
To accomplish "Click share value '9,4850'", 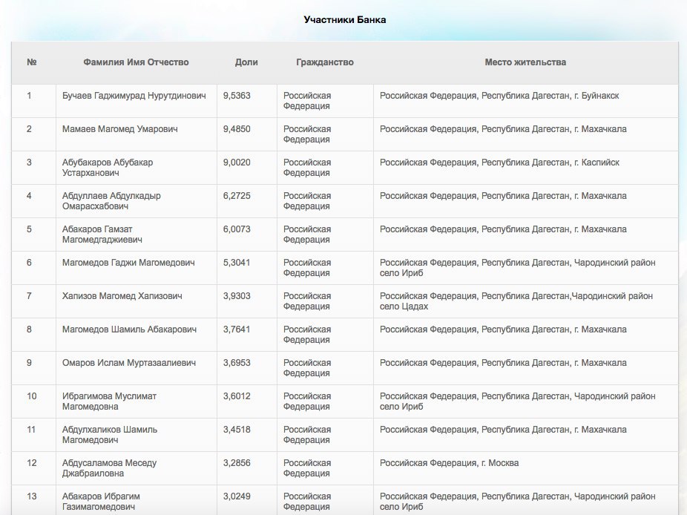I will (237, 129).
